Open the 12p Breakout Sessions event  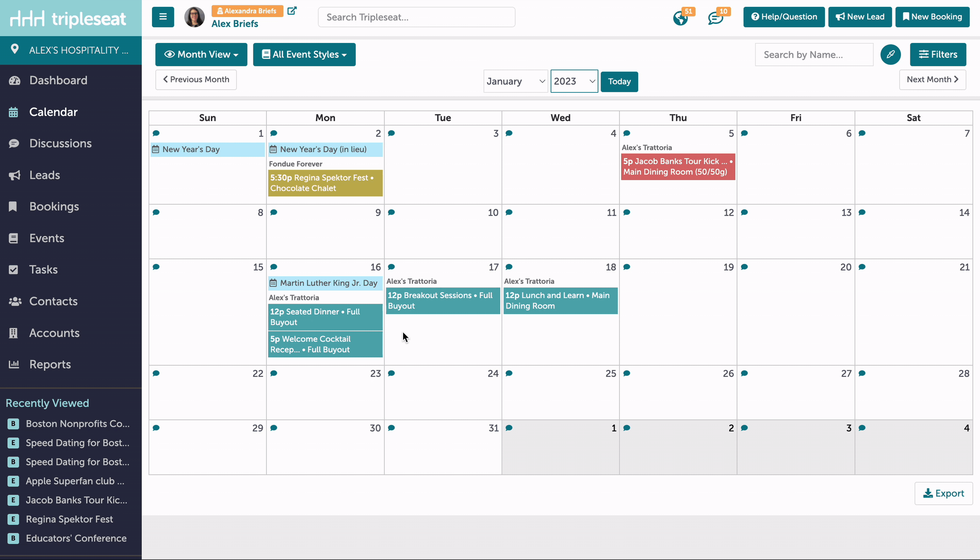pyautogui.click(x=443, y=301)
